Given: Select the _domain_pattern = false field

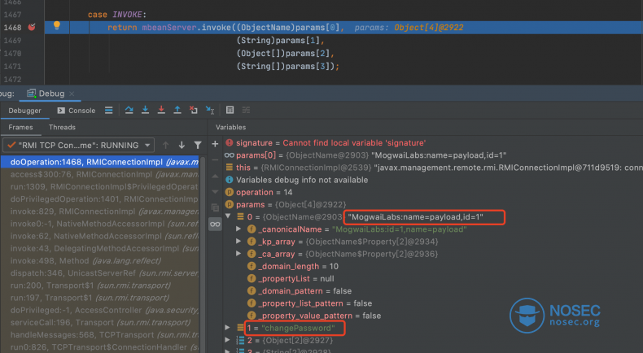Looking at the screenshot, I should tap(433, 290).
